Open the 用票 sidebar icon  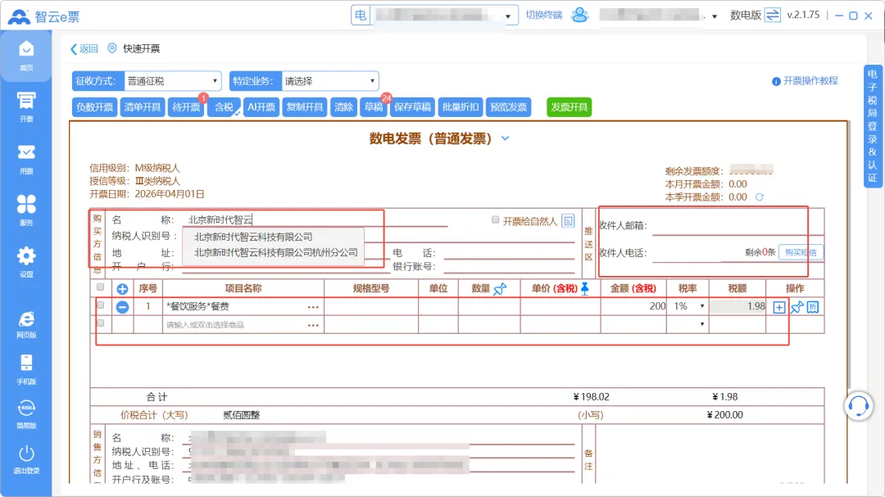tap(26, 159)
